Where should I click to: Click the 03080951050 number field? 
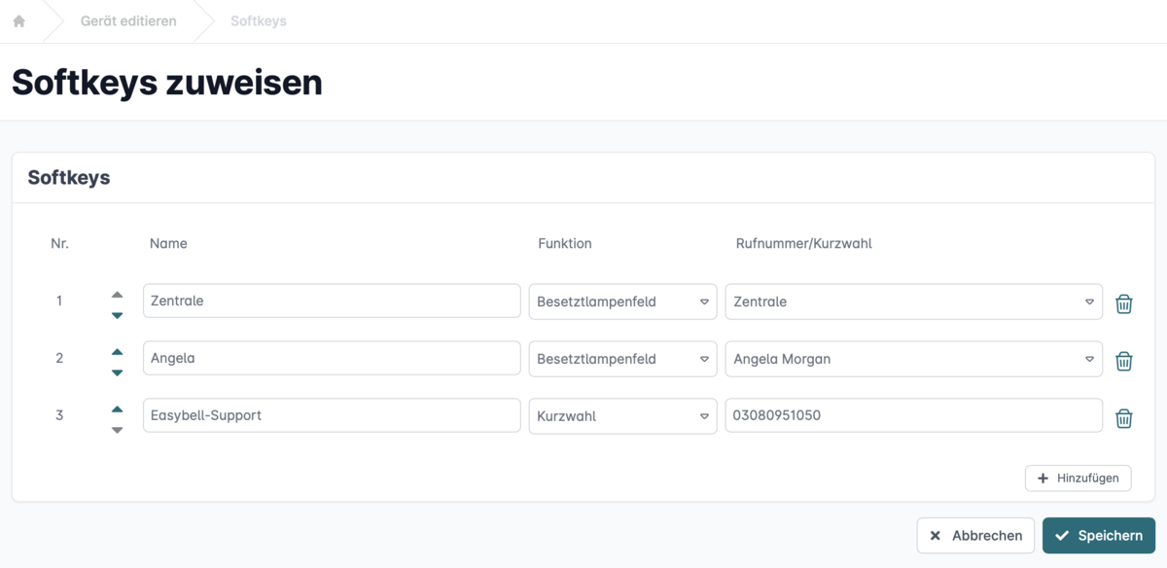(913, 415)
